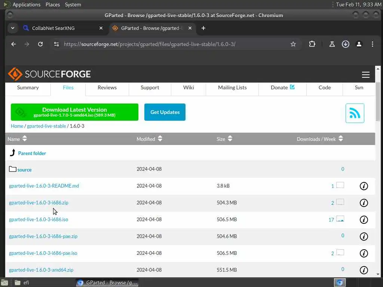Open the profile avatar icon
The width and height of the screenshot is (383, 287).
pyautogui.click(x=359, y=44)
